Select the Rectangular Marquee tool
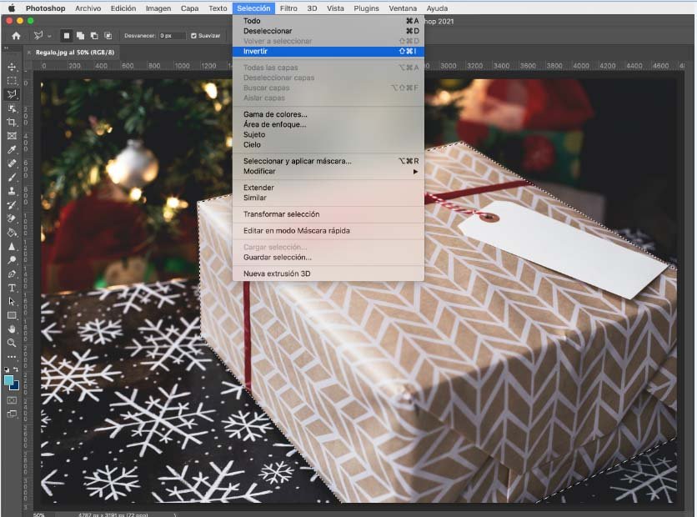Image resolution: width=697 pixels, height=517 pixels. coord(12,81)
